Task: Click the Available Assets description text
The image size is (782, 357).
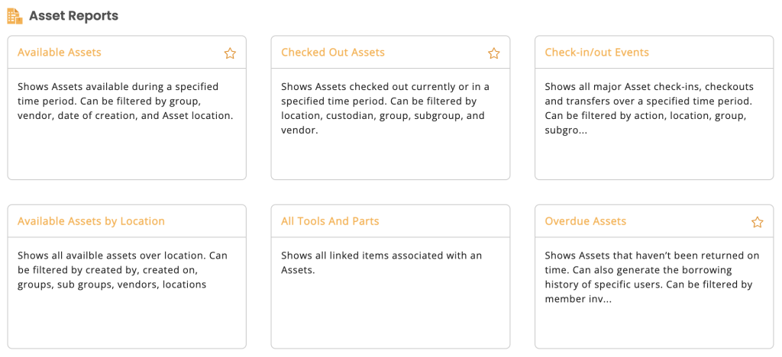Action: pos(125,101)
